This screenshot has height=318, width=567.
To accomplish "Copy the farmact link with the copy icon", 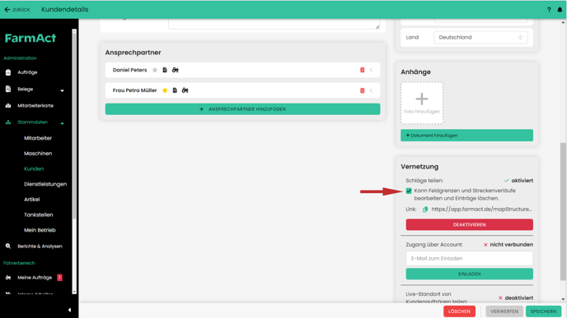I will [x=425, y=209].
